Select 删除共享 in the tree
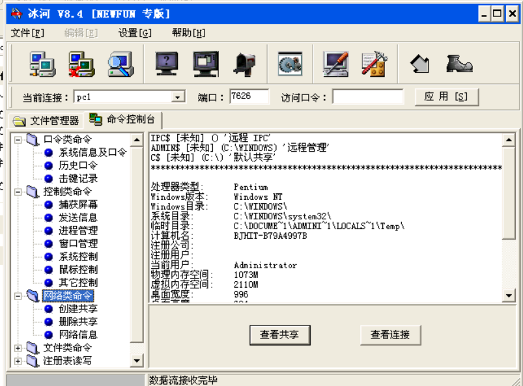Image resolution: width=523 pixels, height=386 pixels. point(78,322)
